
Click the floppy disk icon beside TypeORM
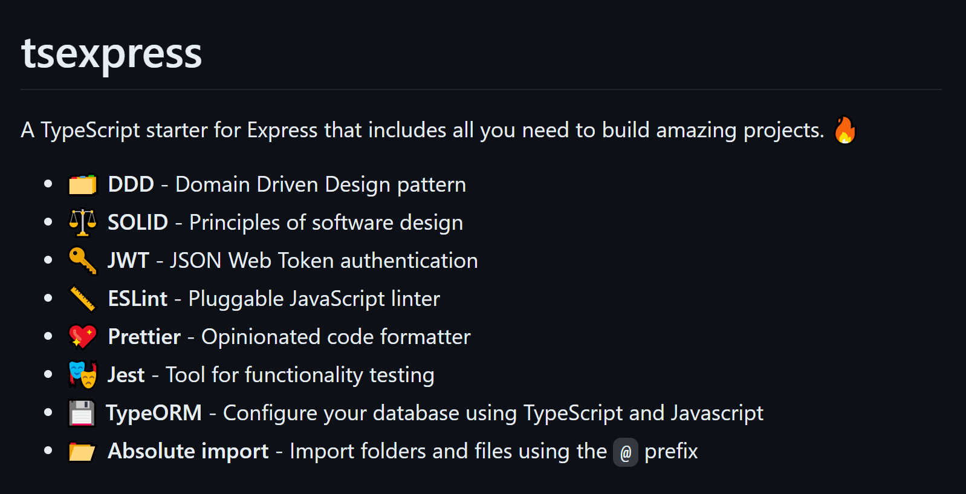[x=82, y=414]
